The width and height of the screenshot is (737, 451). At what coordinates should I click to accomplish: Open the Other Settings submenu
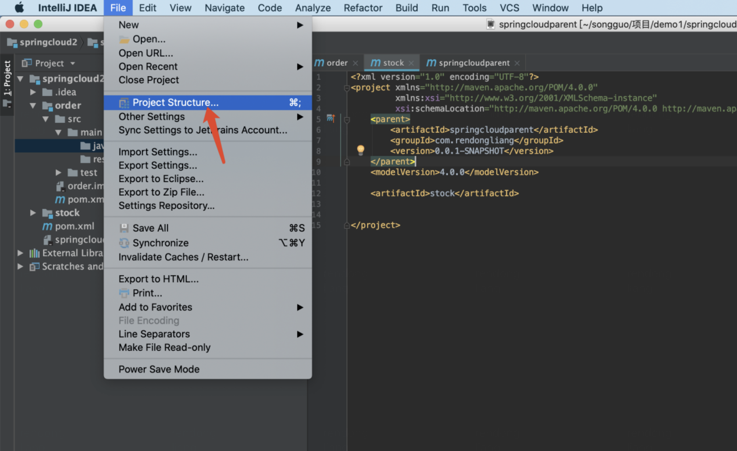click(x=208, y=117)
